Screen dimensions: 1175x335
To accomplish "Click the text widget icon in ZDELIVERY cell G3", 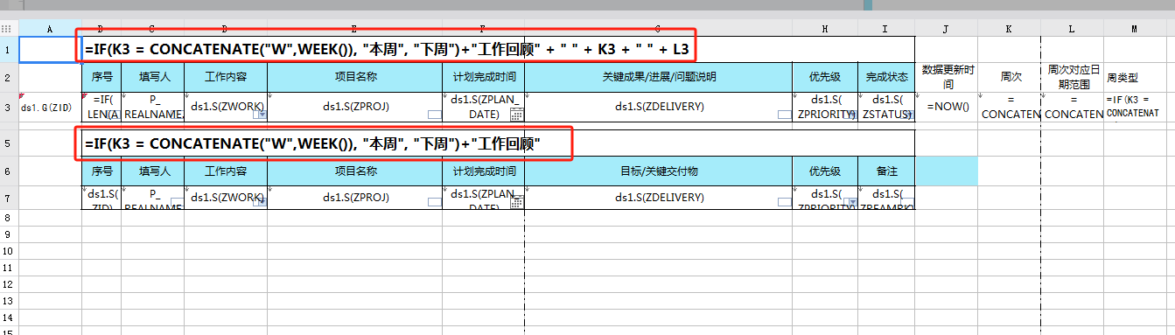I will pyautogui.click(x=785, y=115).
